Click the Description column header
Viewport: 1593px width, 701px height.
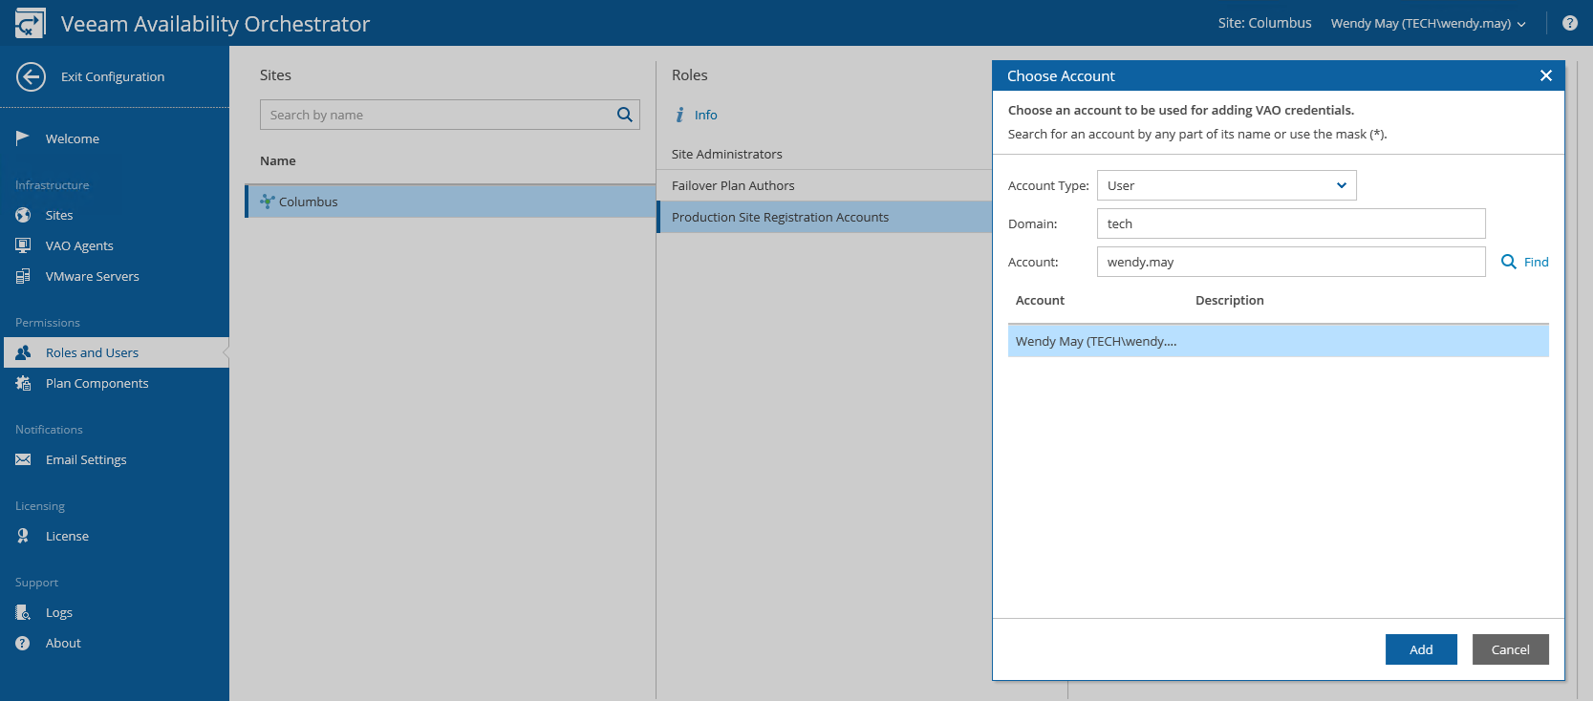[1230, 300]
